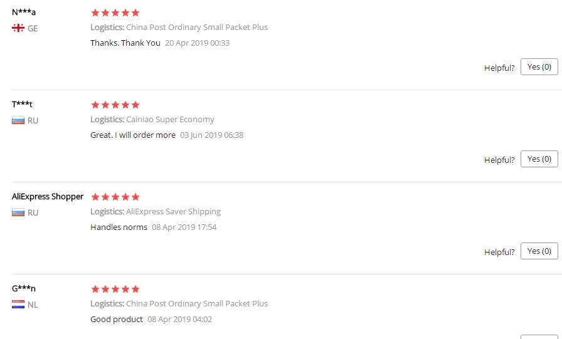Click the Russian flag under T***t

point(18,120)
